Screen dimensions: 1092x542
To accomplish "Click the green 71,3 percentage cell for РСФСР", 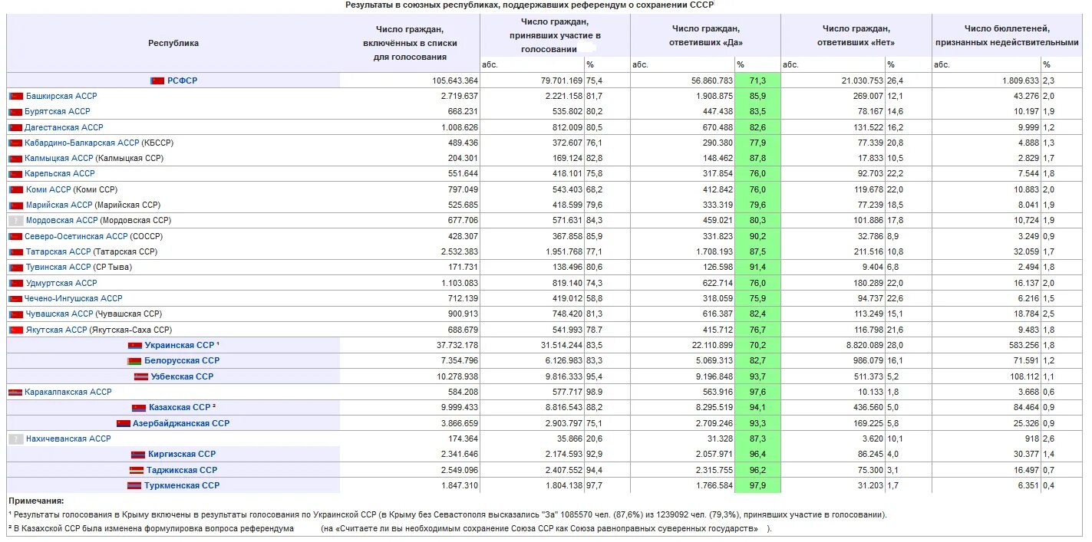I will (x=757, y=80).
